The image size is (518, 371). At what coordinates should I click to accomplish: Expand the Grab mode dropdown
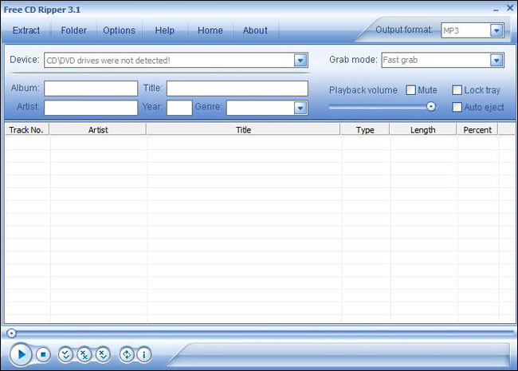click(496, 60)
